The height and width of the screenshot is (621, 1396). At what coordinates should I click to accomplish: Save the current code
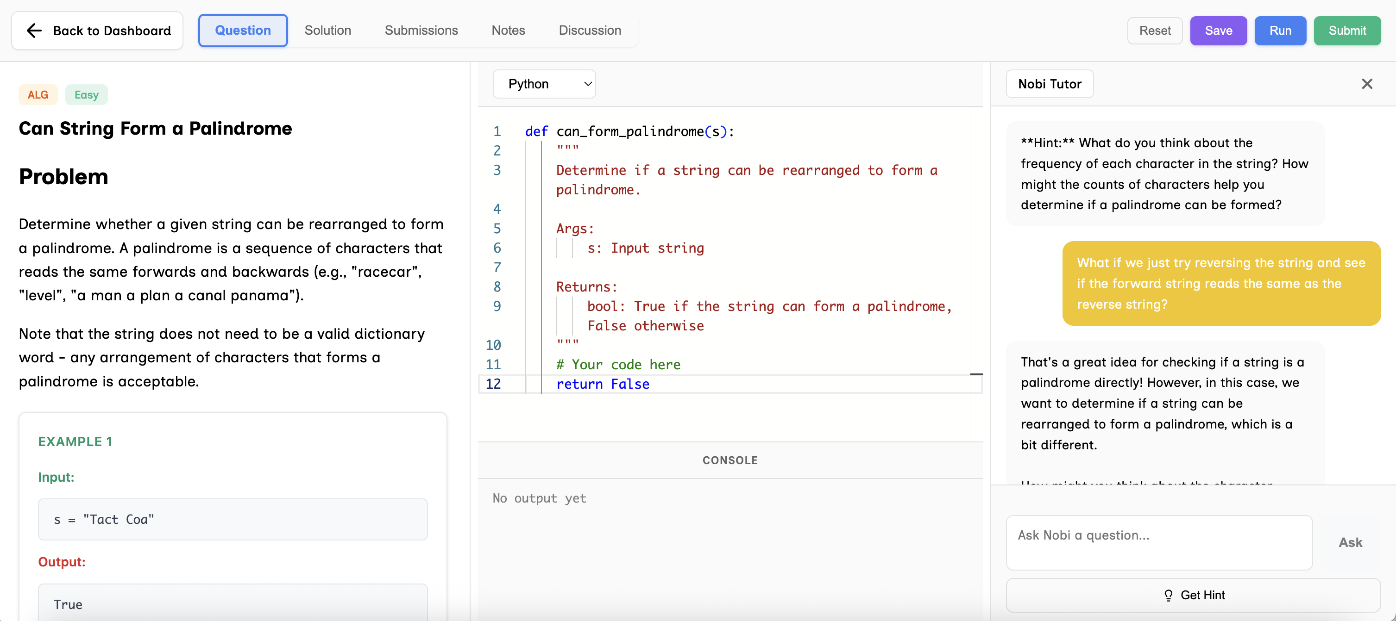(x=1218, y=31)
